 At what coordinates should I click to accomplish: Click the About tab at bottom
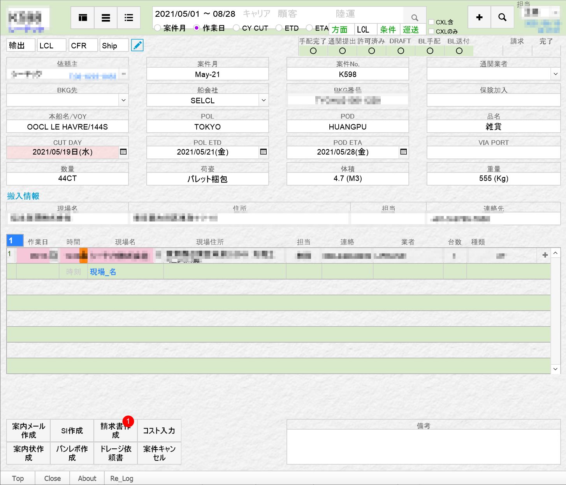(87, 478)
